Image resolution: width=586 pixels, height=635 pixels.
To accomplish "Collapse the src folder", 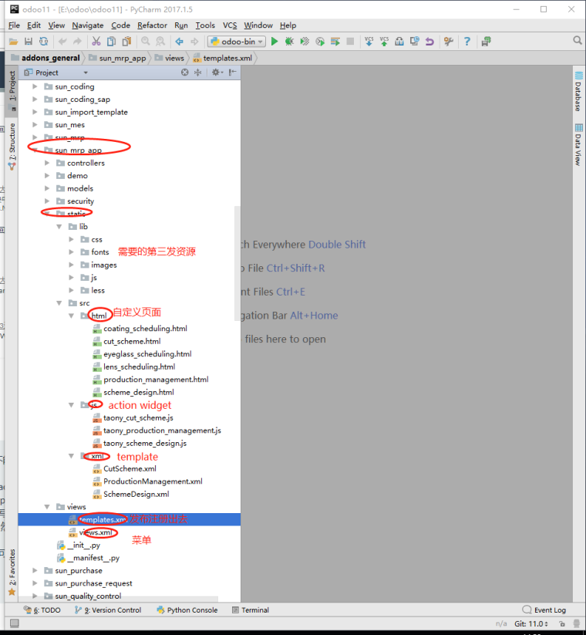I will tap(59, 303).
